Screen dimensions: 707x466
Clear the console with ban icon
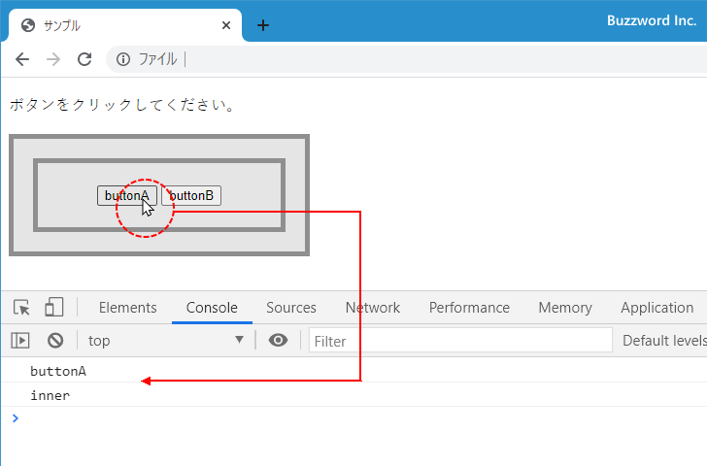(55, 340)
